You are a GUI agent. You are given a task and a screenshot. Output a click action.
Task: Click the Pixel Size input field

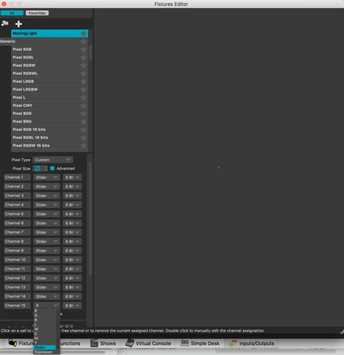pyautogui.click(x=39, y=169)
